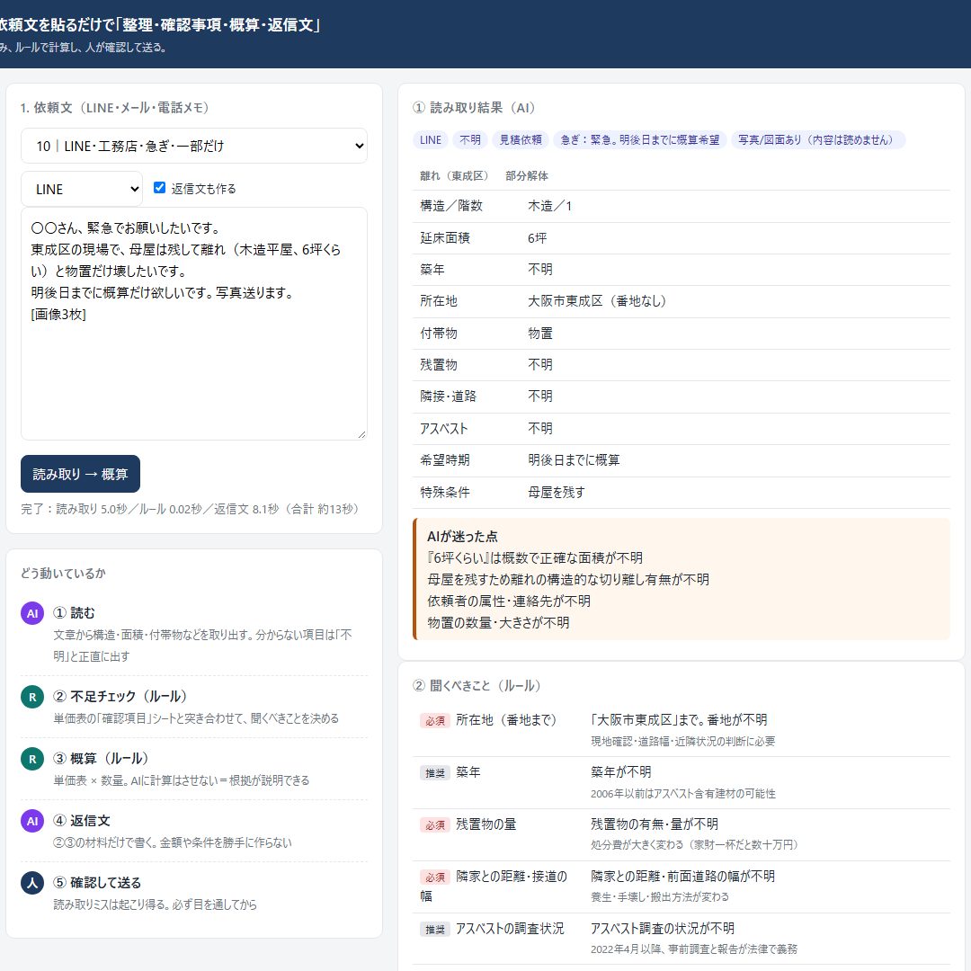
Task: Click the 物置 value in 付帯物 row
Action: pos(540,334)
